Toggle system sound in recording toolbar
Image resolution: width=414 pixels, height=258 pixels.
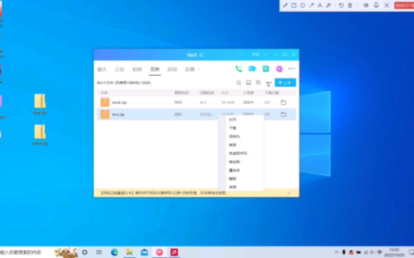[x=366, y=5]
